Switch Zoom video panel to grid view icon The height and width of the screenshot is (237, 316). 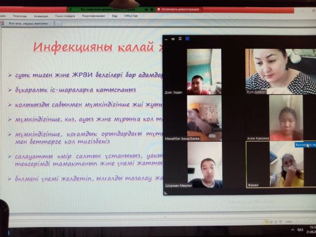187,39
